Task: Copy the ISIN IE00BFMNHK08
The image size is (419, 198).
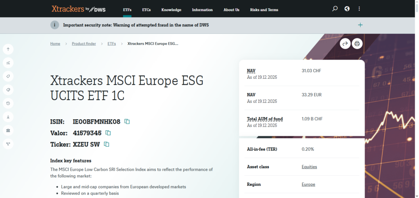Action: click(x=127, y=122)
